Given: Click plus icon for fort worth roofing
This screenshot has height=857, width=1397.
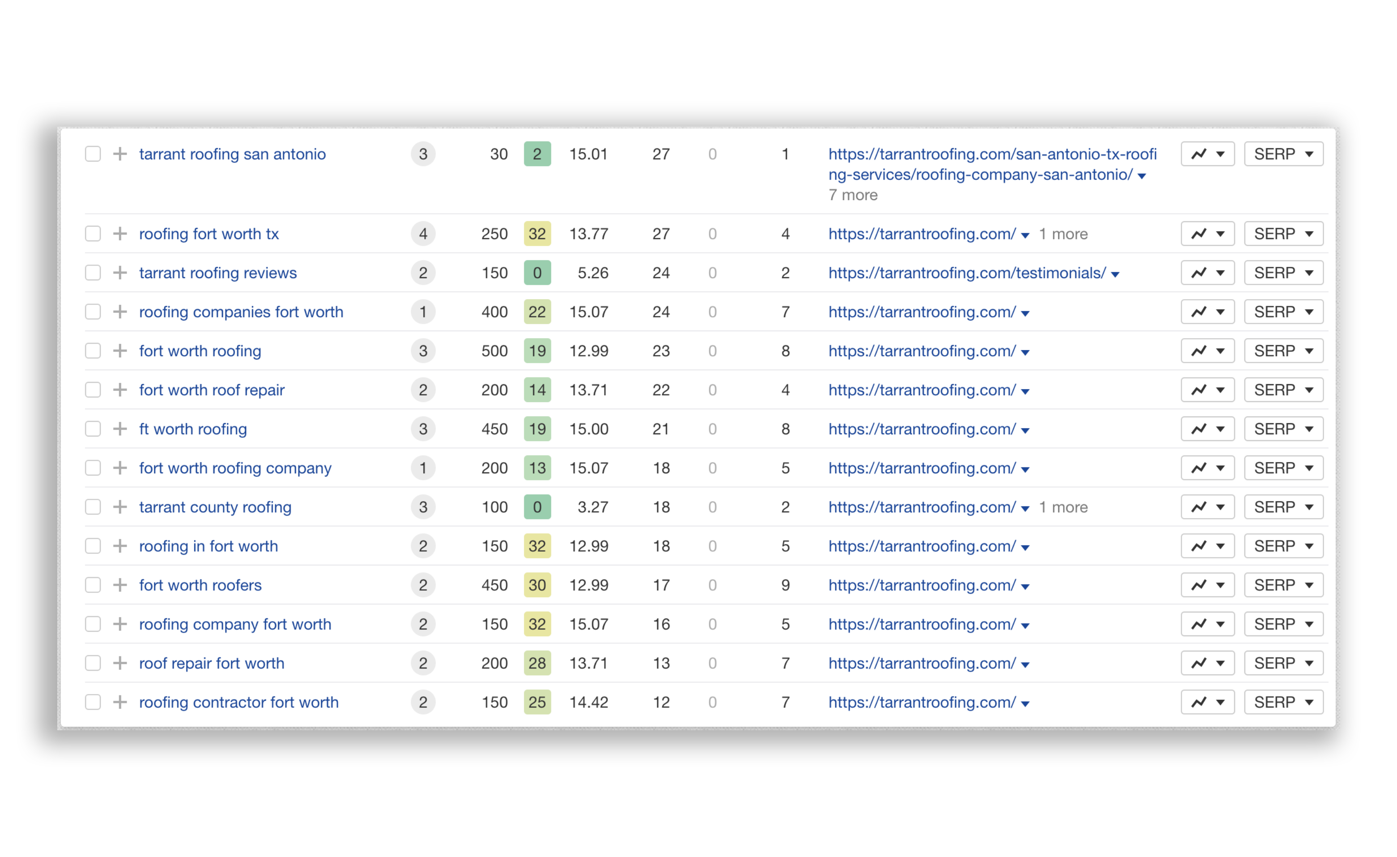Looking at the screenshot, I should (x=120, y=351).
